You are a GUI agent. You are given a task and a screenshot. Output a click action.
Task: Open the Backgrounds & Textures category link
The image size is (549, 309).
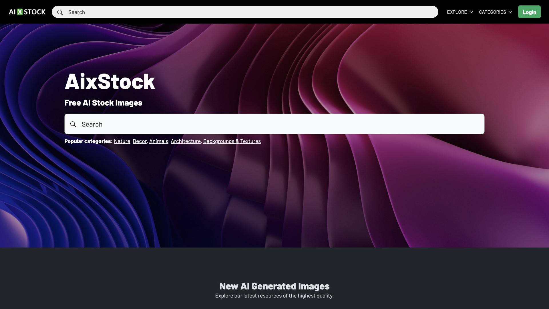tap(232, 141)
